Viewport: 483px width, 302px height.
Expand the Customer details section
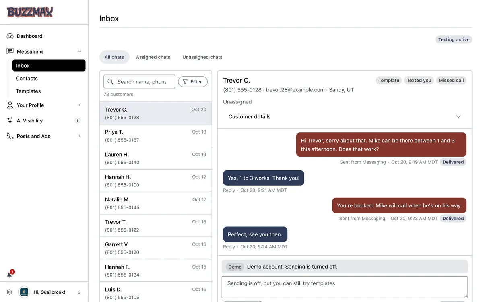345,117
